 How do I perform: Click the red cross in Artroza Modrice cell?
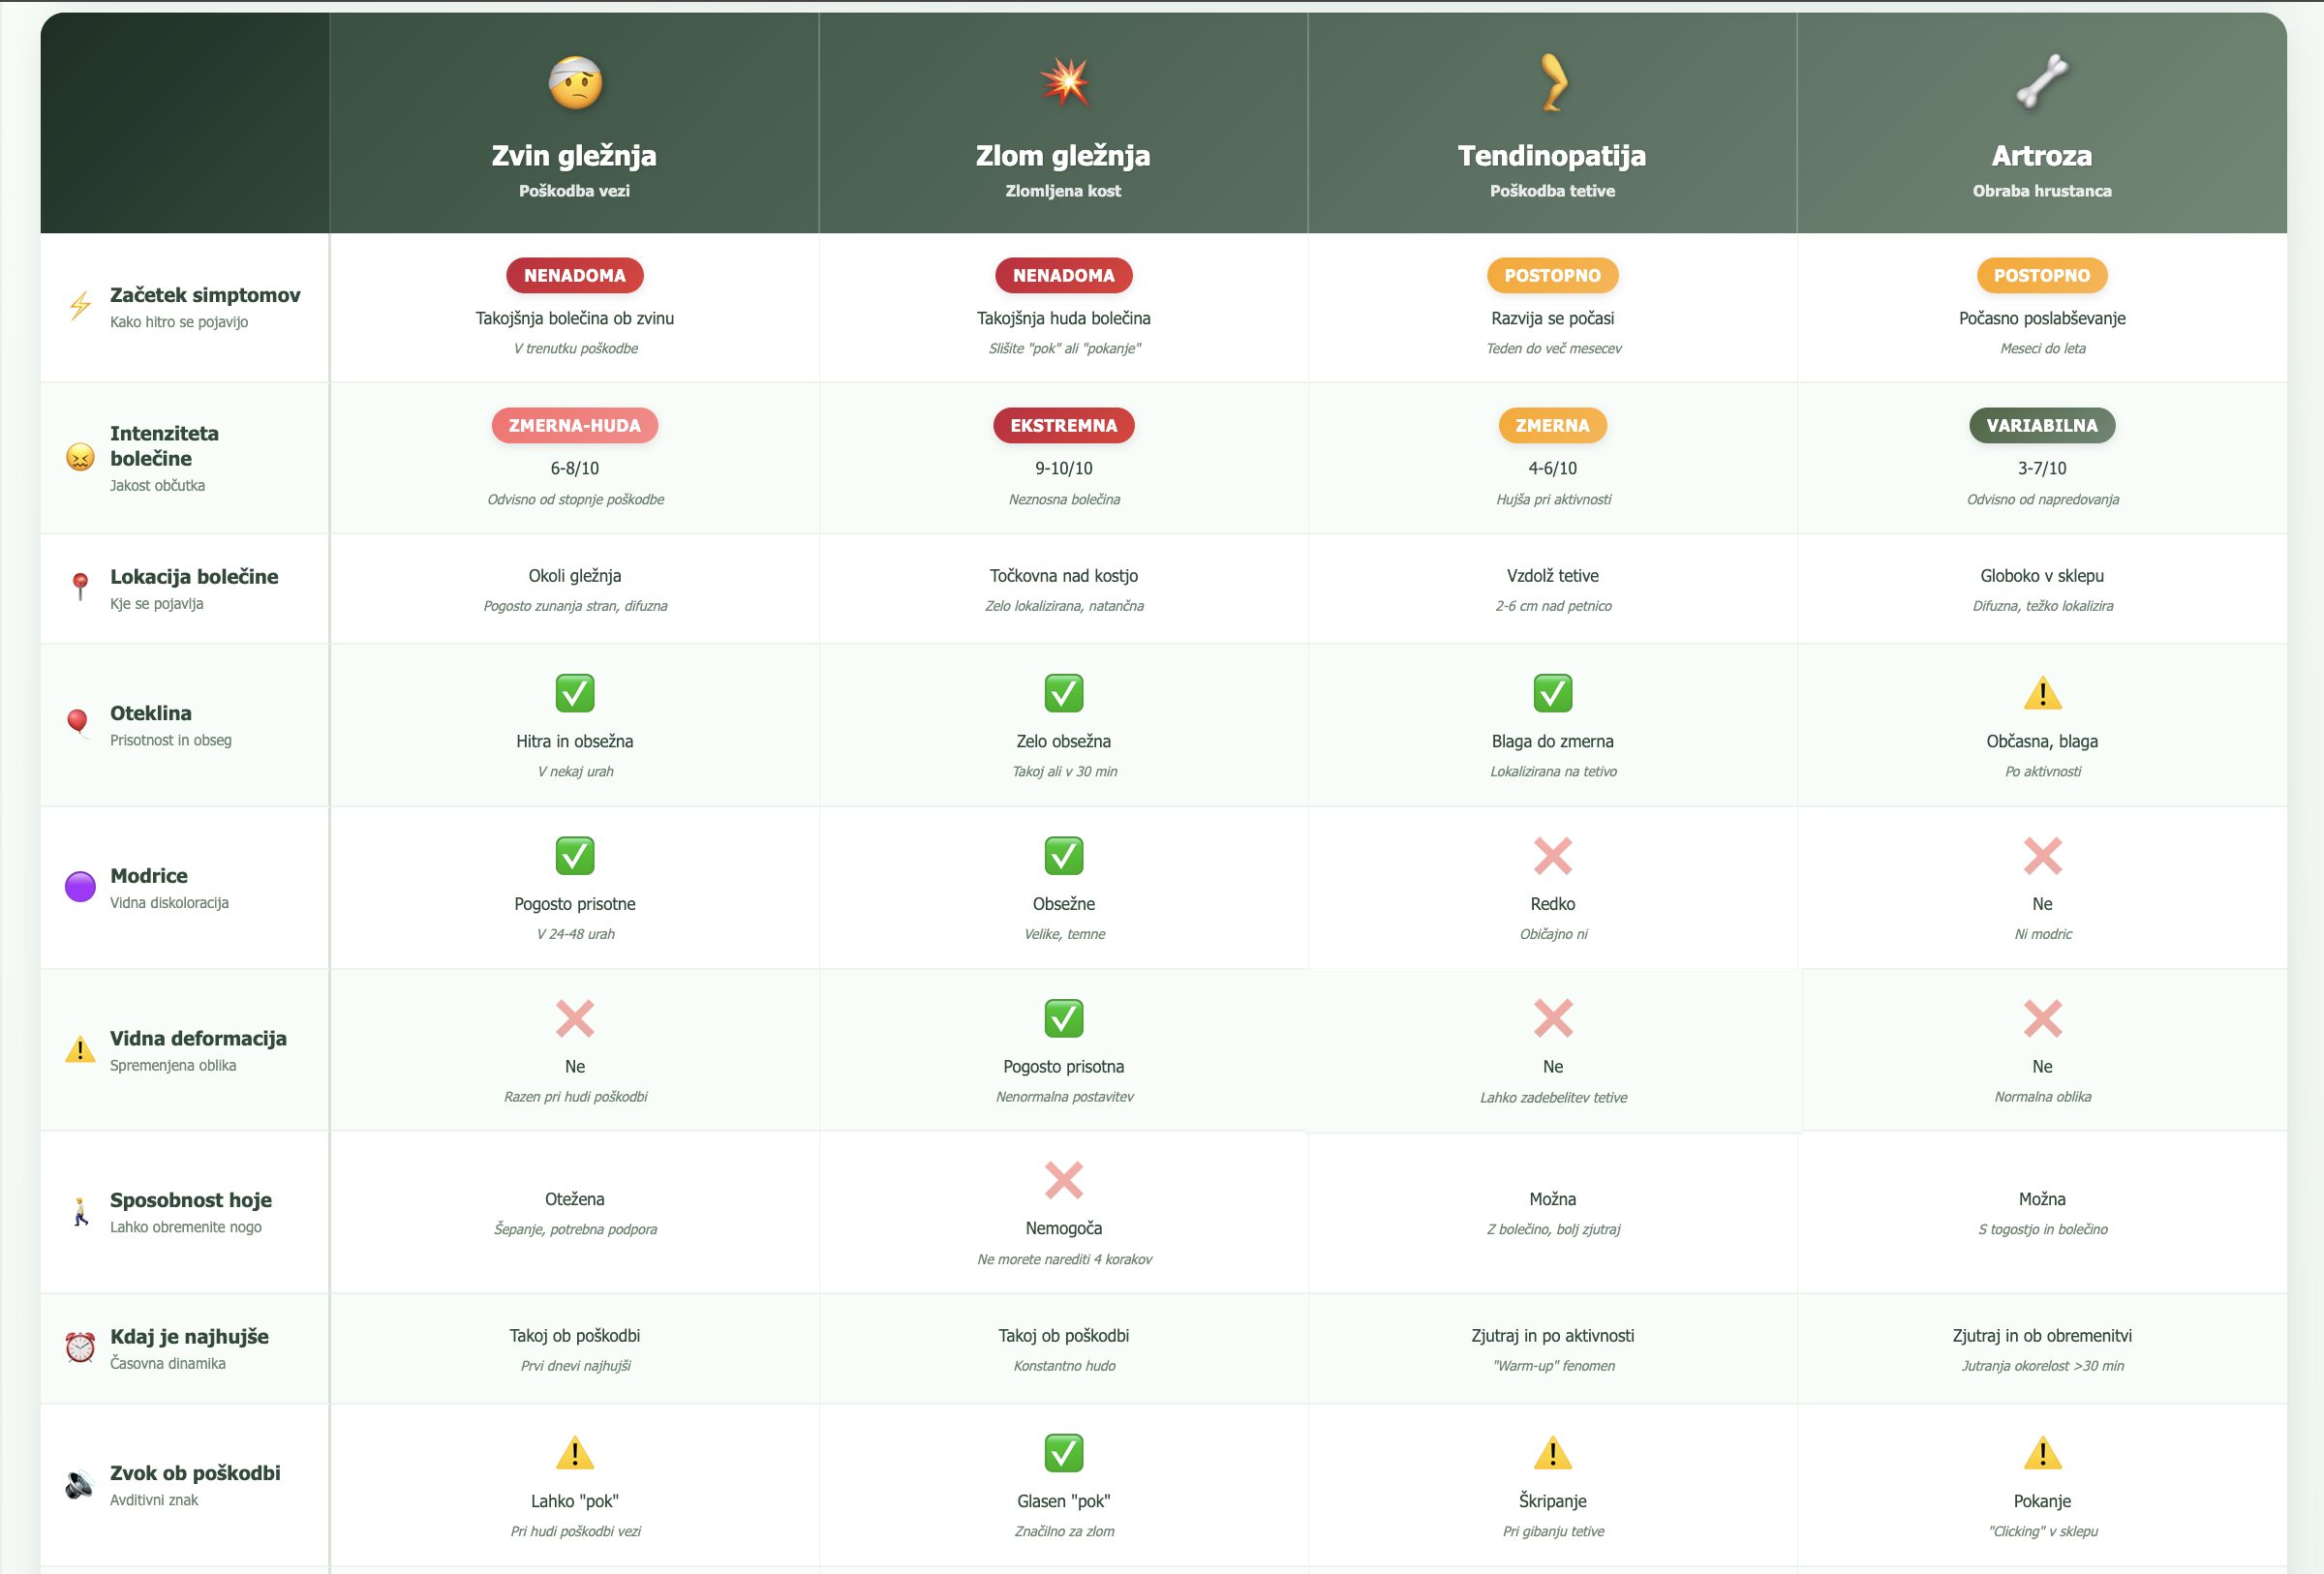[2042, 856]
